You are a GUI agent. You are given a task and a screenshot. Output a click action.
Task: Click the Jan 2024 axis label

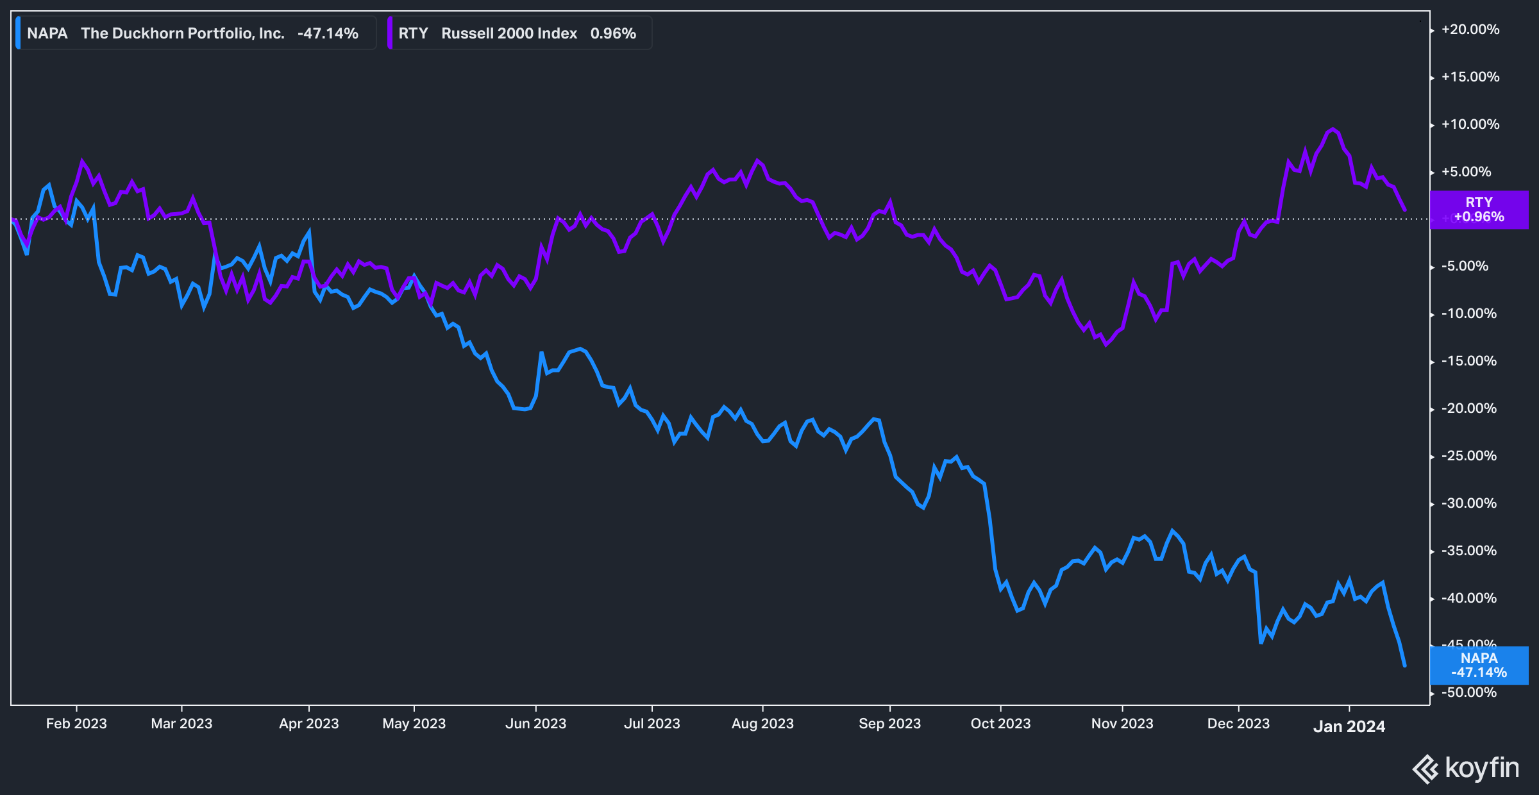pyautogui.click(x=1349, y=726)
